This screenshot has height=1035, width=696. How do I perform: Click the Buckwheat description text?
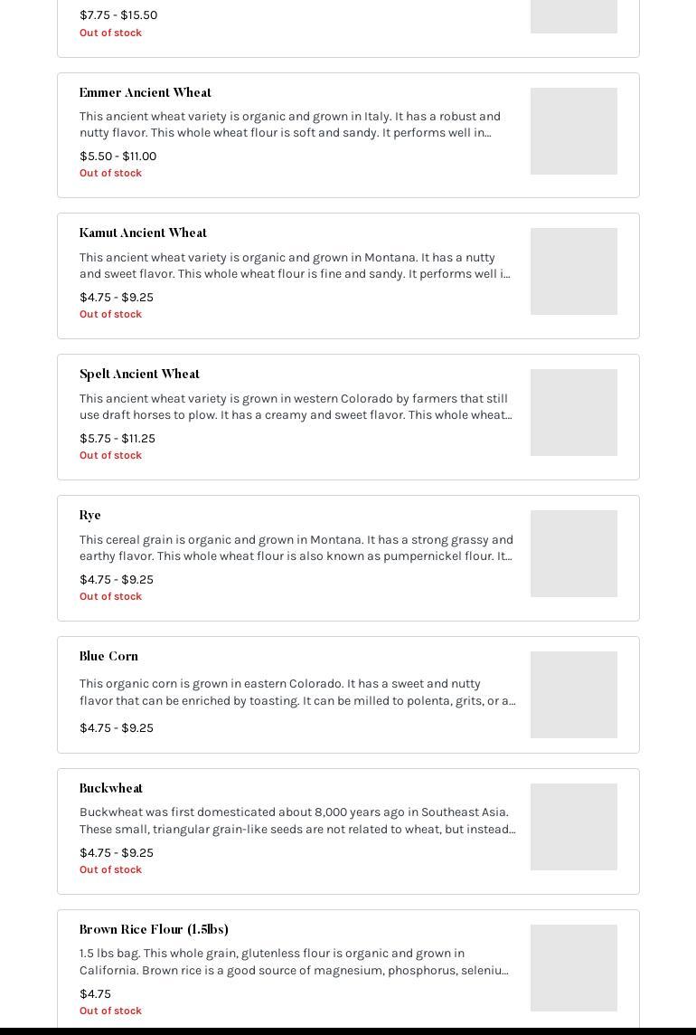296,821
